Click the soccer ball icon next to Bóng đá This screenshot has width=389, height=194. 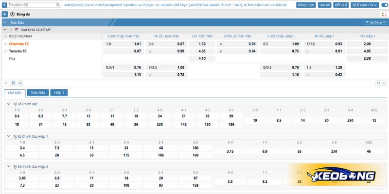(13, 15)
